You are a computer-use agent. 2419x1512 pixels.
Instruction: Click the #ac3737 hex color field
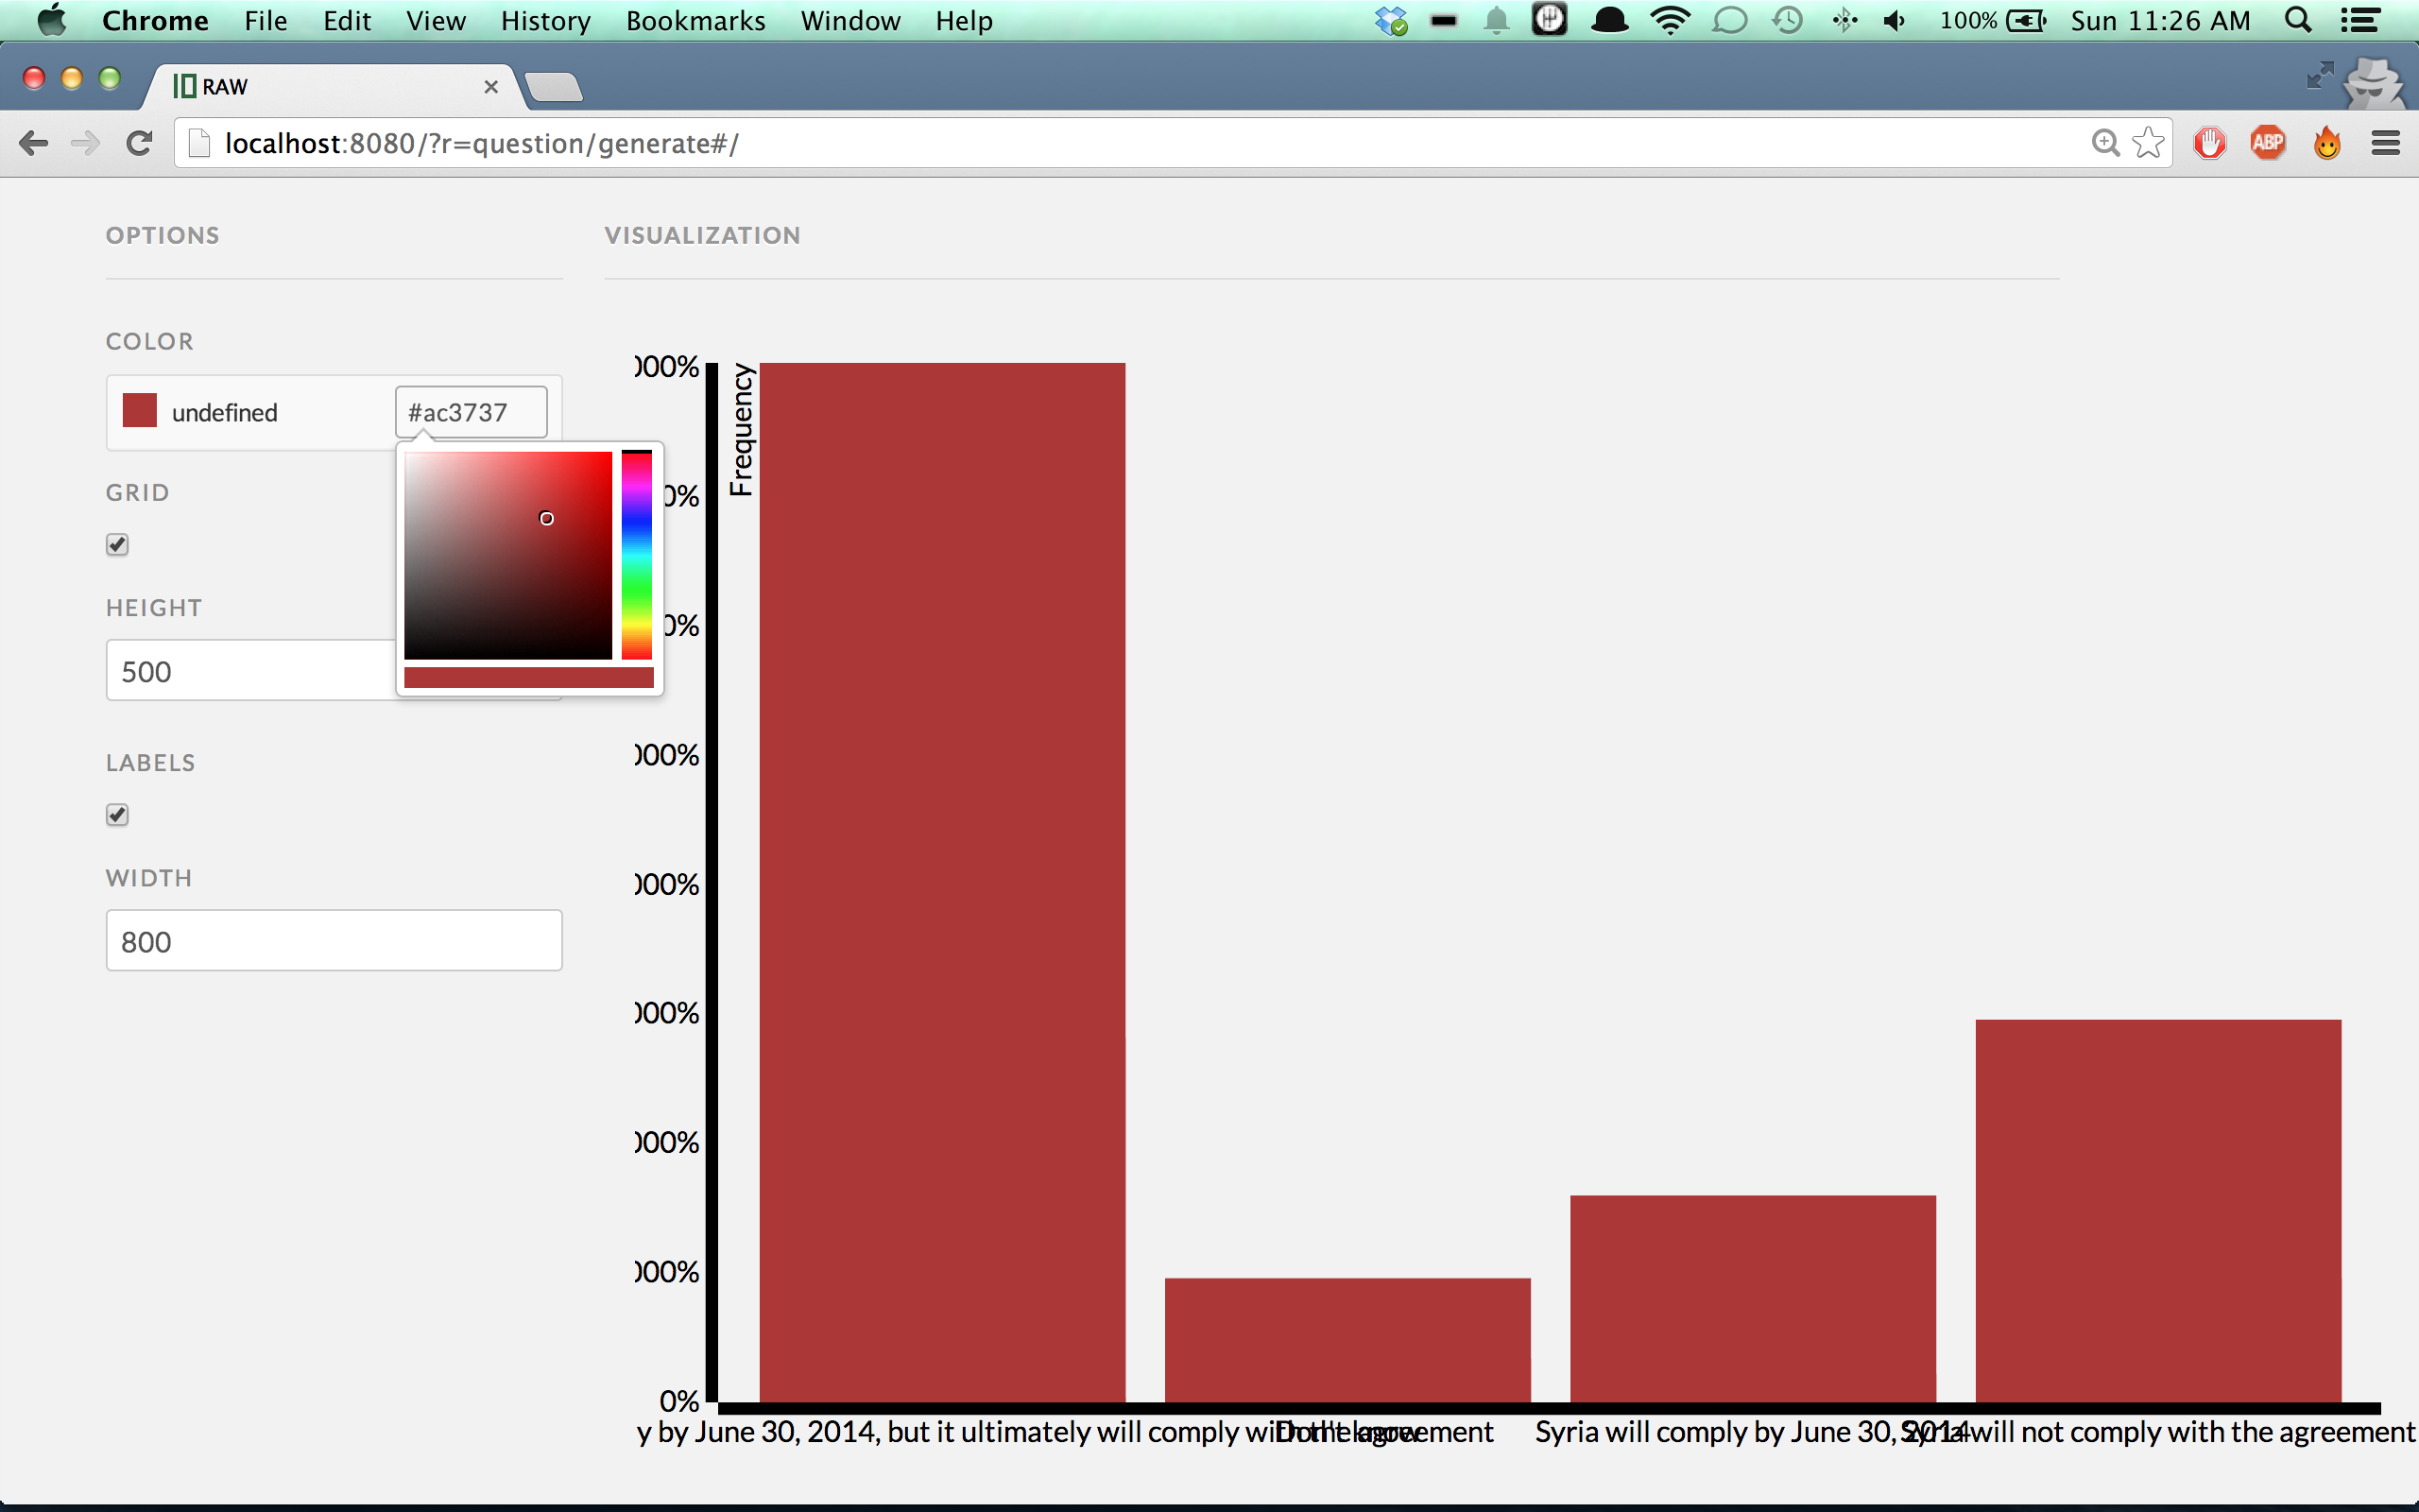click(x=471, y=412)
